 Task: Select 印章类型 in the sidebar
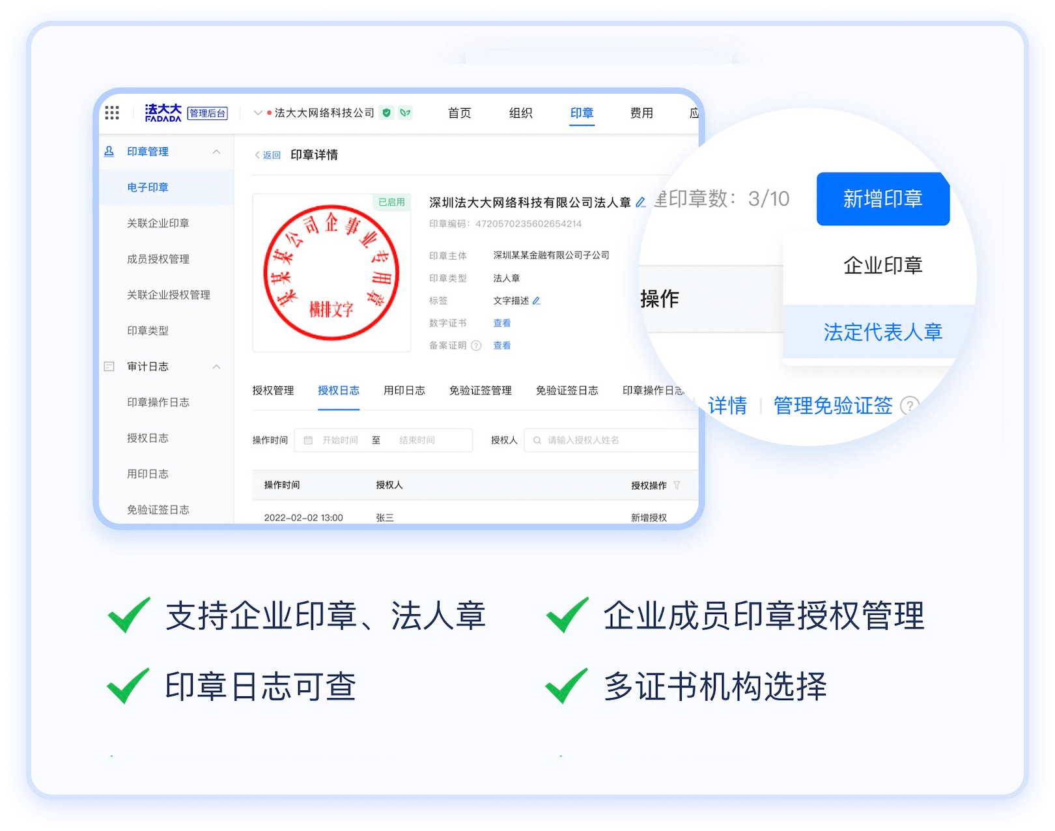point(148,331)
